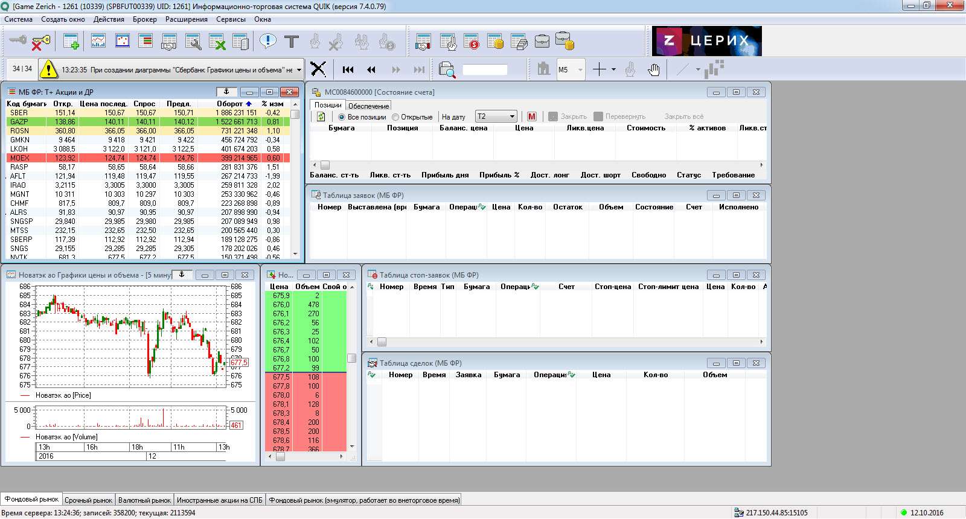The image size is (966, 519).
Task: Click the 'Оборот' column header to sort
Action: coord(229,104)
